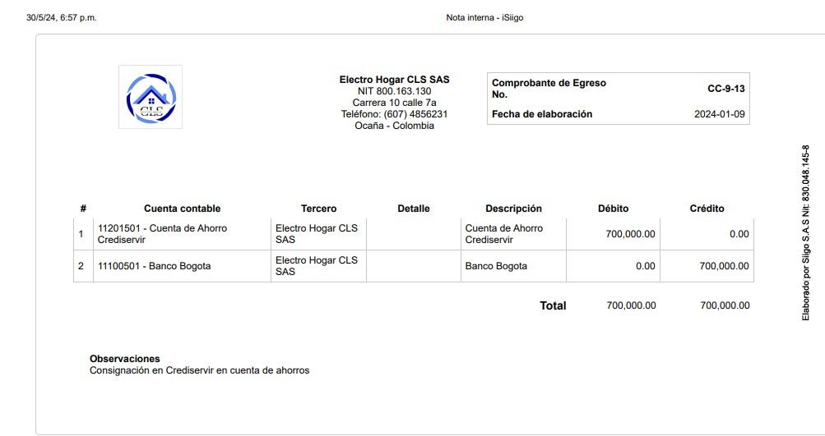Click the Débito column header
This screenshot has height=436, width=825.
point(613,209)
